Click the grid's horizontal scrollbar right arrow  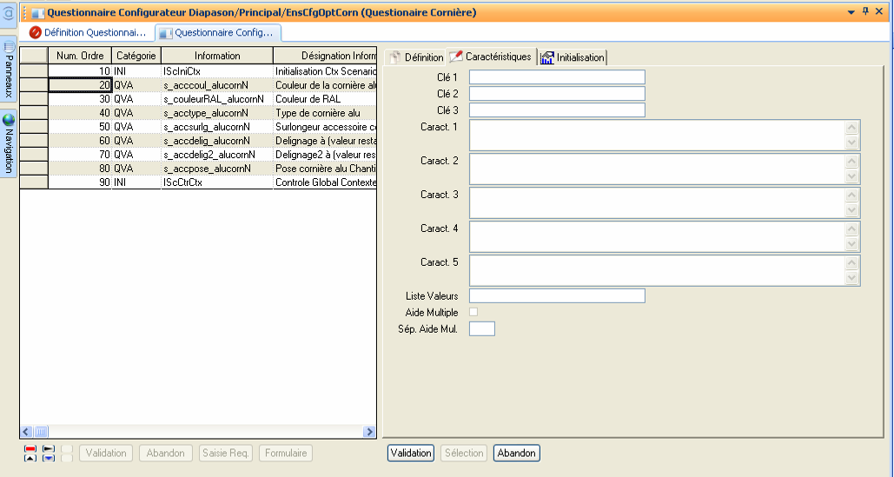pyautogui.click(x=369, y=431)
